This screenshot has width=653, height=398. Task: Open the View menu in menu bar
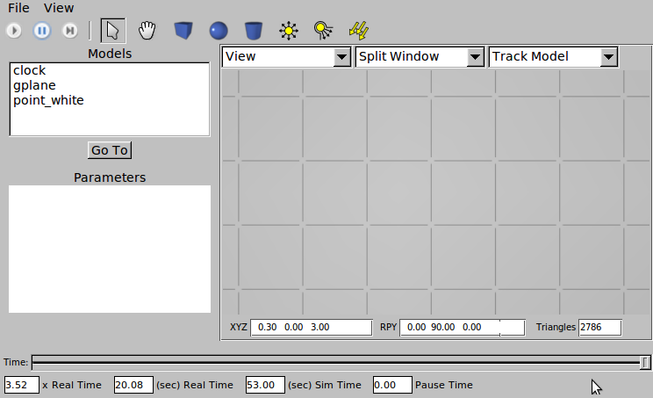tap(59, 8)
